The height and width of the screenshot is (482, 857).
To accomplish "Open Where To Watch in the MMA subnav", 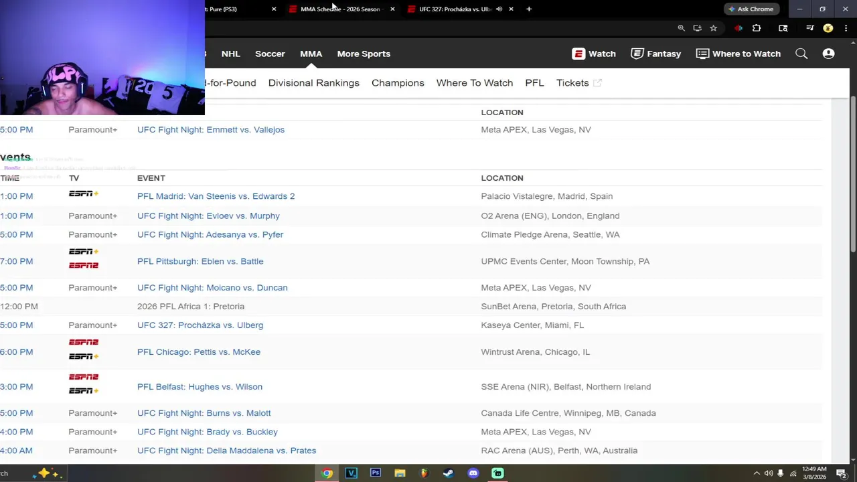I will [474, 83].
